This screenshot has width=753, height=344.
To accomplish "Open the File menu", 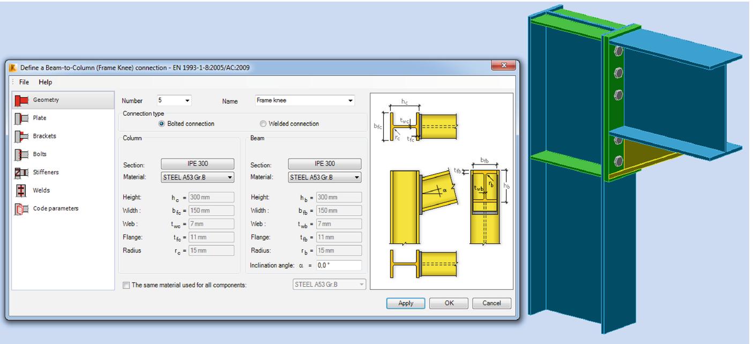I will [x=23, y=83].
